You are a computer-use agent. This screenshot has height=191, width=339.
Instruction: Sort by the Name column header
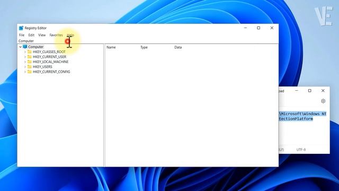pos(111,47)
